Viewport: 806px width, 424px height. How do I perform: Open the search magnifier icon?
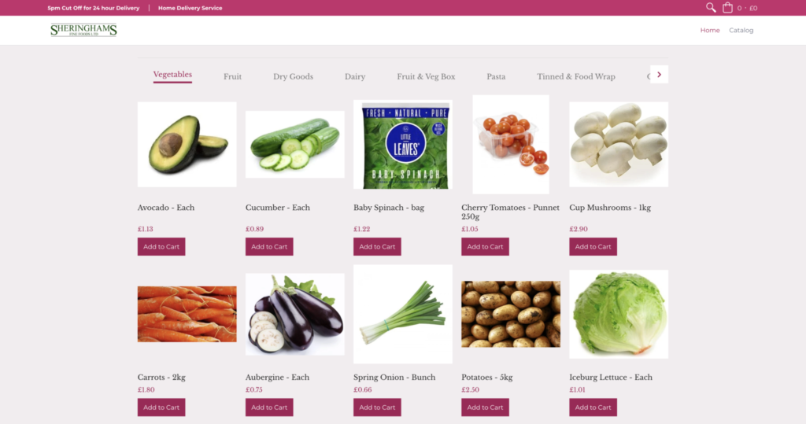tap(711, 8)
